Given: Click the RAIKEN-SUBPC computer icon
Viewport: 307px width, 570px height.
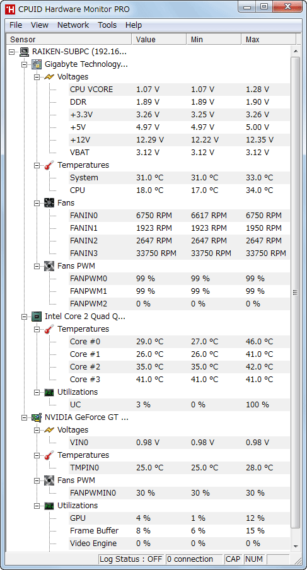Looking at the screenshot, I should 25,52.
